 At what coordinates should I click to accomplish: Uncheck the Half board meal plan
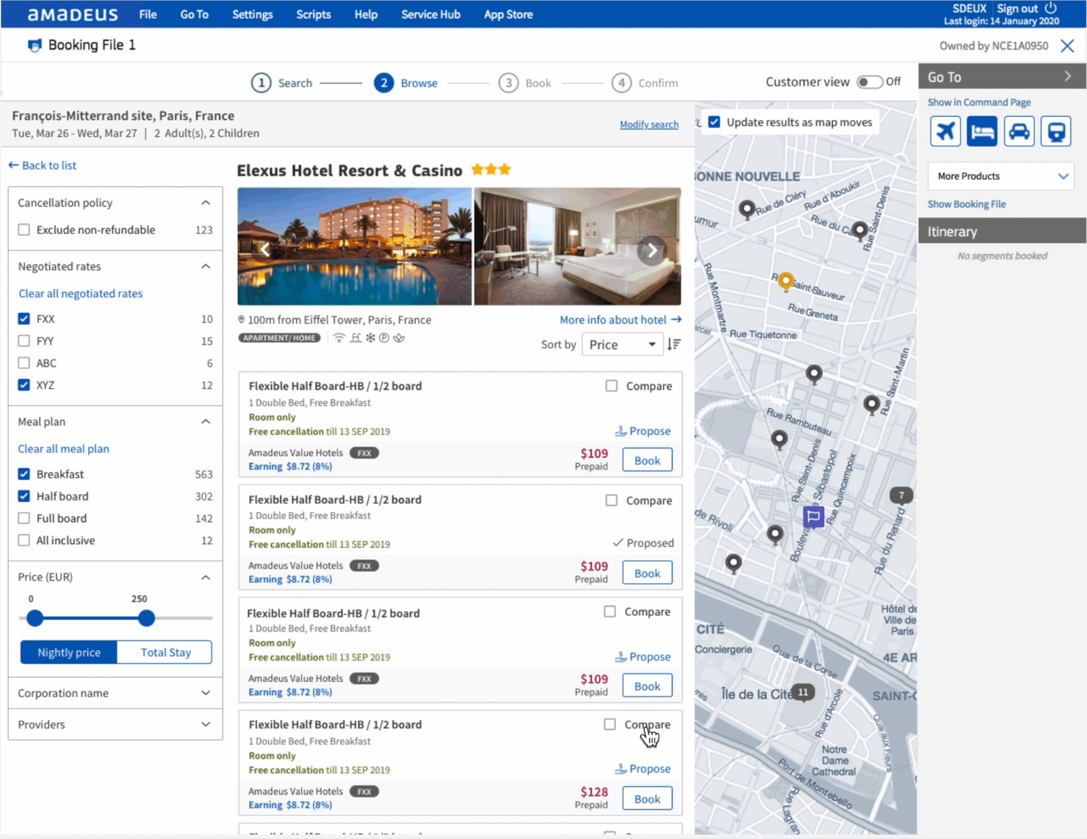(24, 496)
